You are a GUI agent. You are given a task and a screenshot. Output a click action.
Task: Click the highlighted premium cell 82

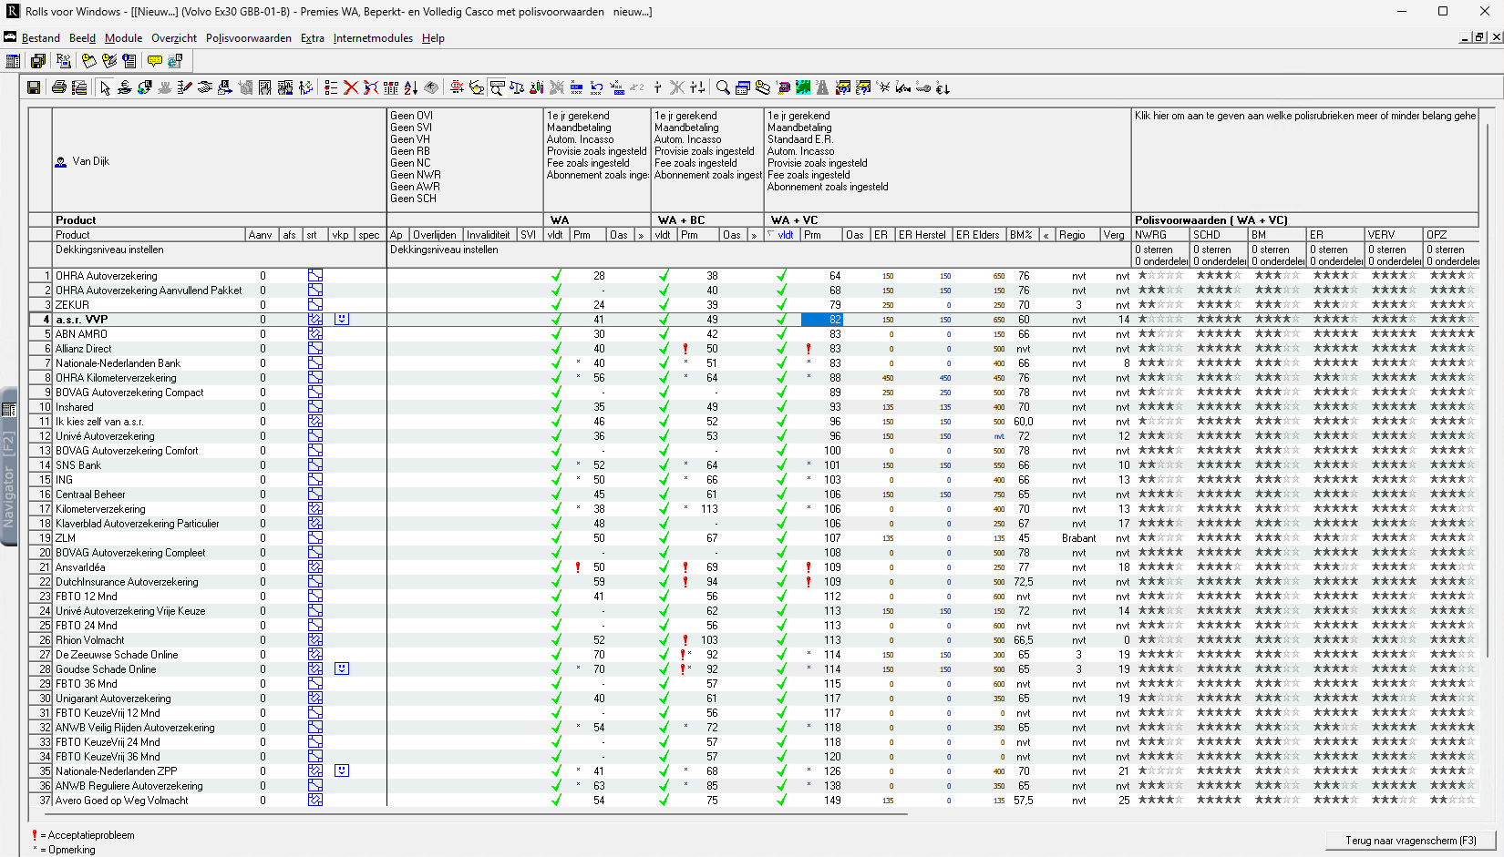(821, 320)
